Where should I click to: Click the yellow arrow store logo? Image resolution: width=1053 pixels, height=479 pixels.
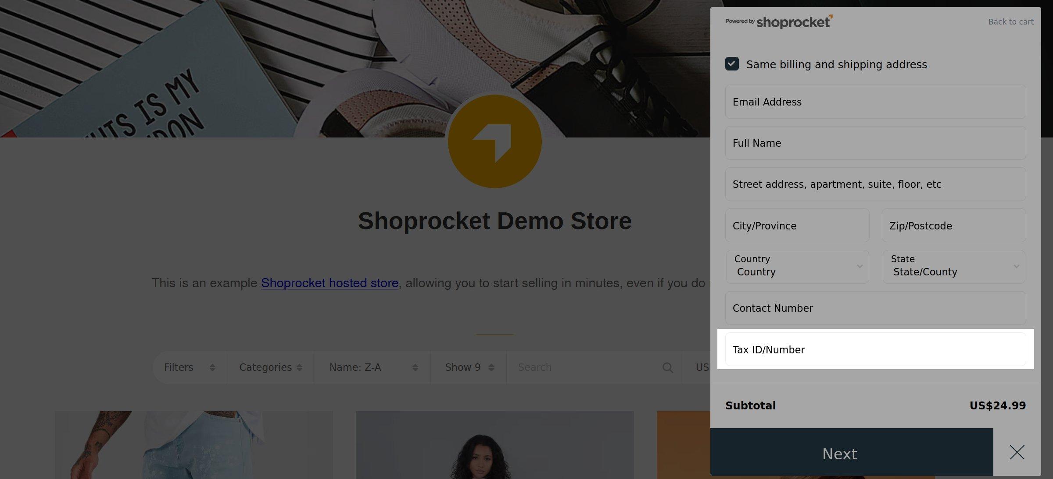494,141
